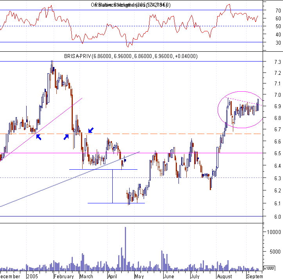Select the RSI axis label 40
The width and height of the screenshot is (283, 279).
pos(278,34)
